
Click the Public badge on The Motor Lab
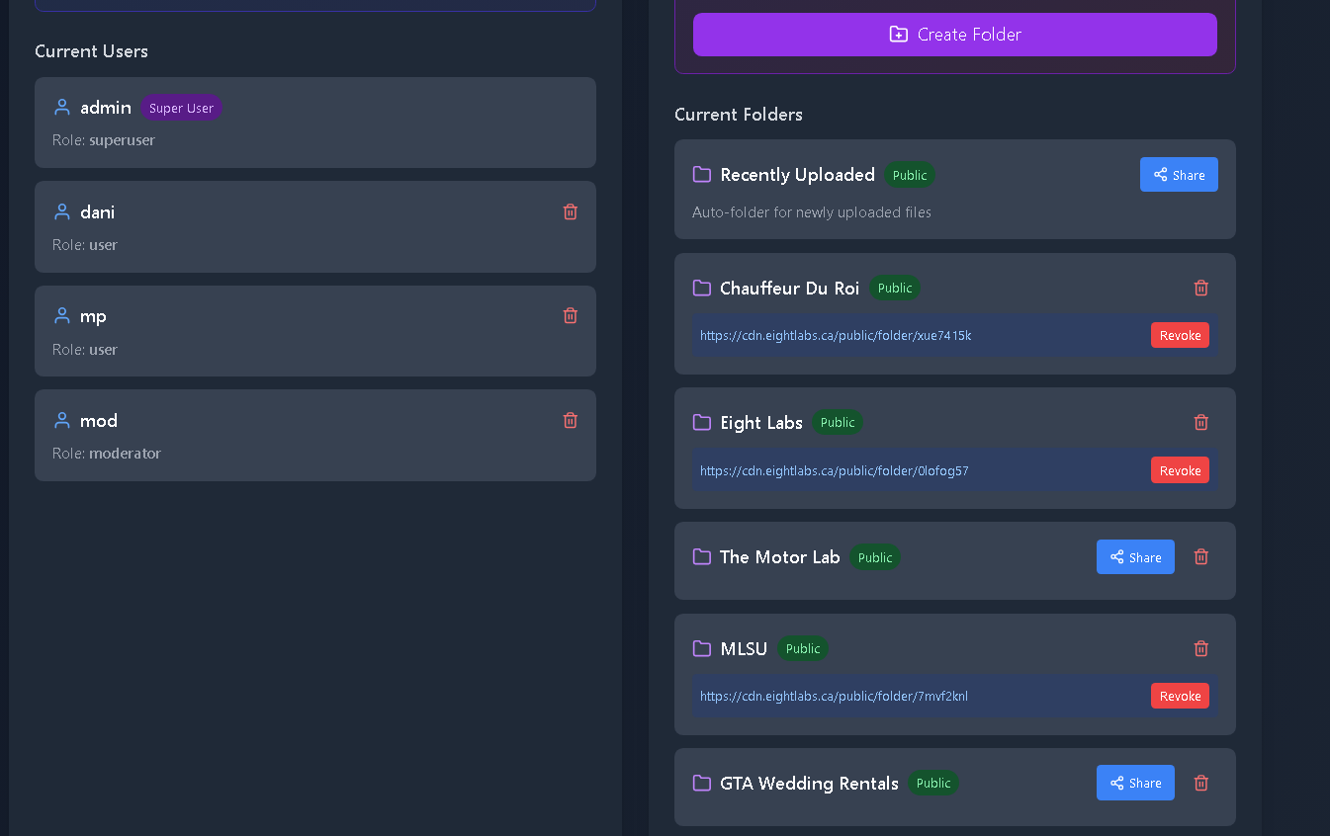(x=874, y=556)
